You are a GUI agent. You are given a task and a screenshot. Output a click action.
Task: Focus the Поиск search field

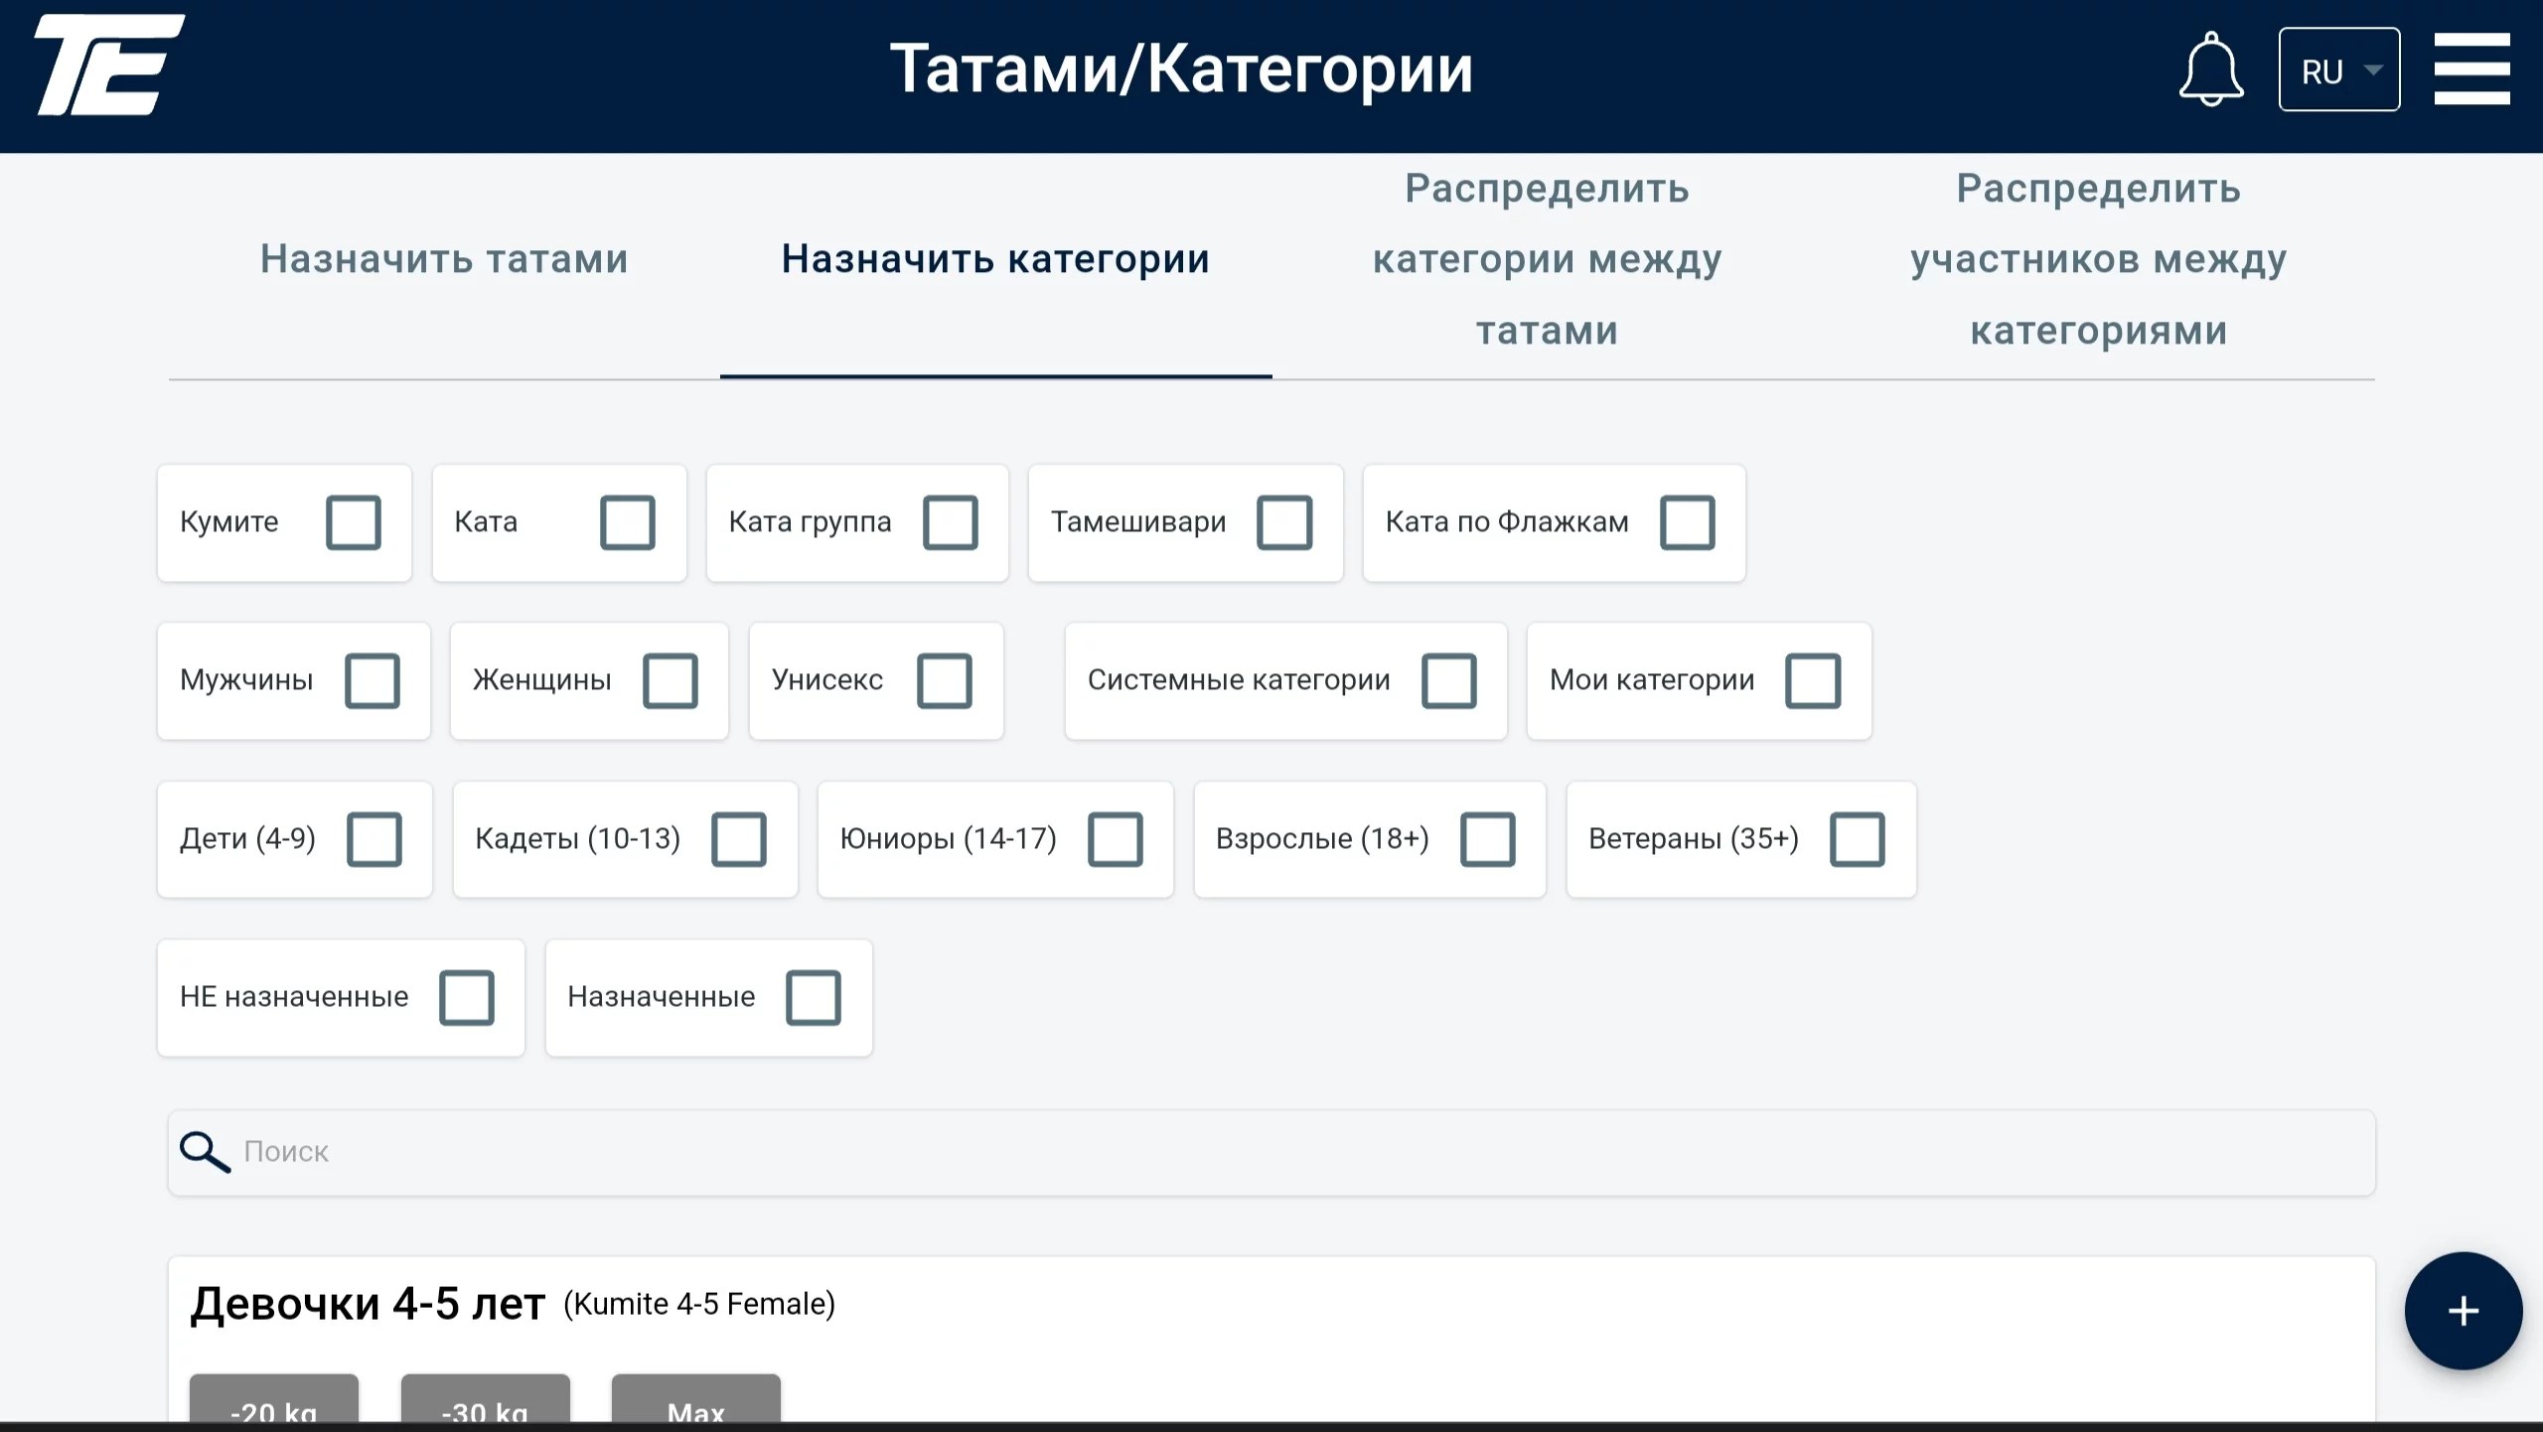click(1271, 1152)
